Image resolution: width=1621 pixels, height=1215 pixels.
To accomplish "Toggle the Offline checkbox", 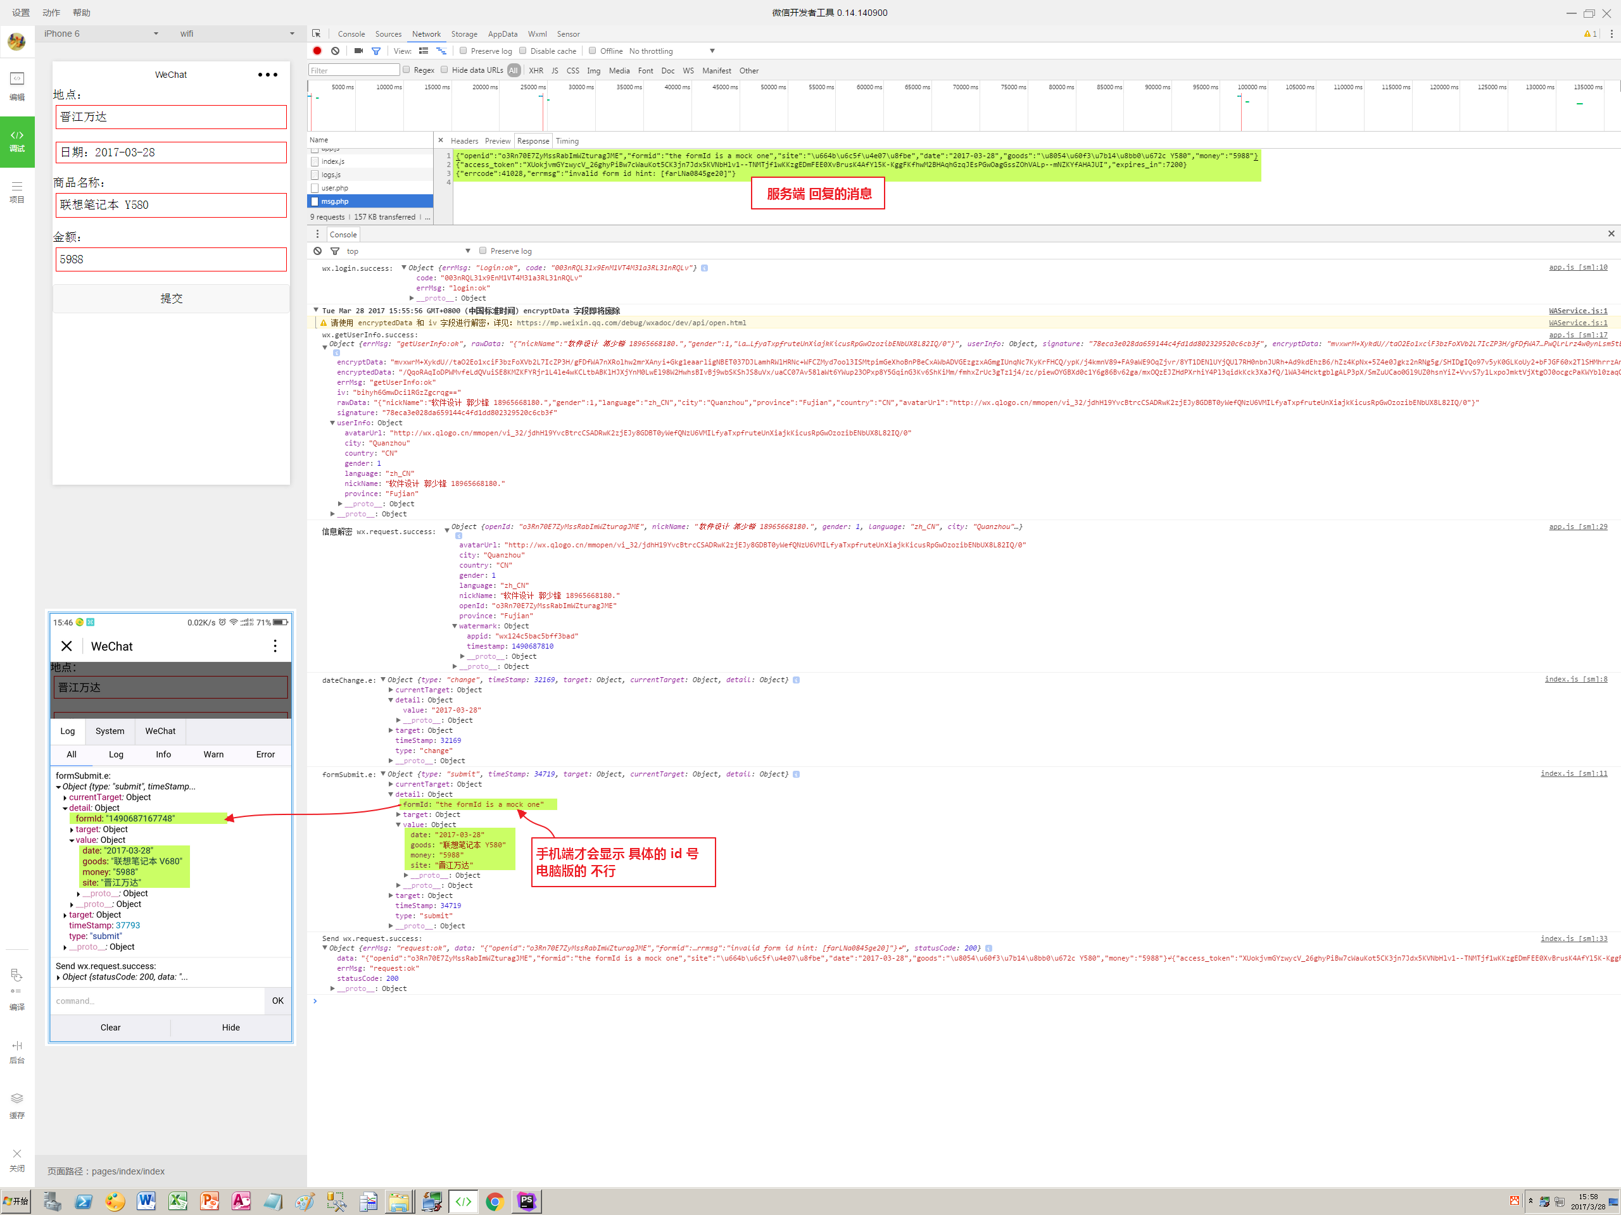I will click(592, 51).
